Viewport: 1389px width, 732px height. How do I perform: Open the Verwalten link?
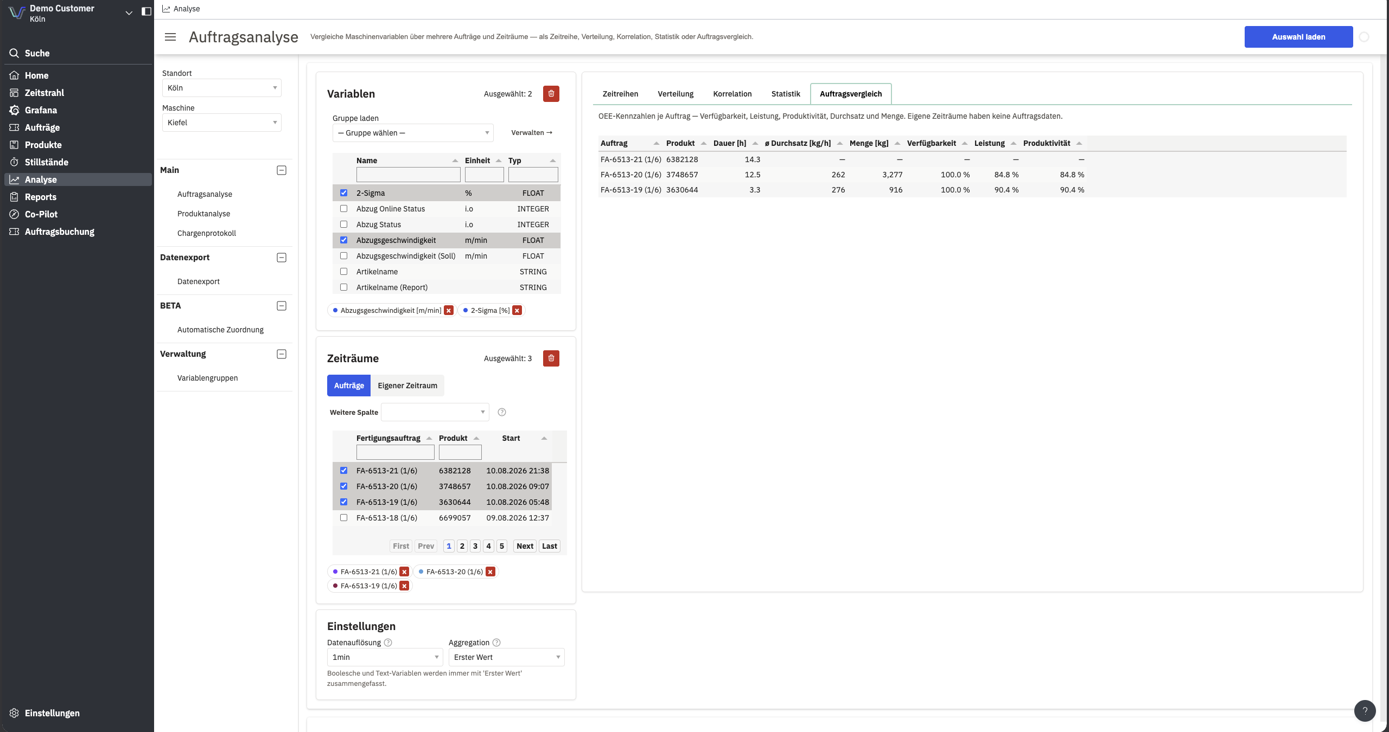pos(532,133)
